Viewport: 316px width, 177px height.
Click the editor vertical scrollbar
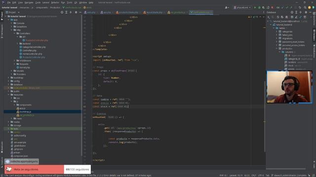click(x=265, y=117)
